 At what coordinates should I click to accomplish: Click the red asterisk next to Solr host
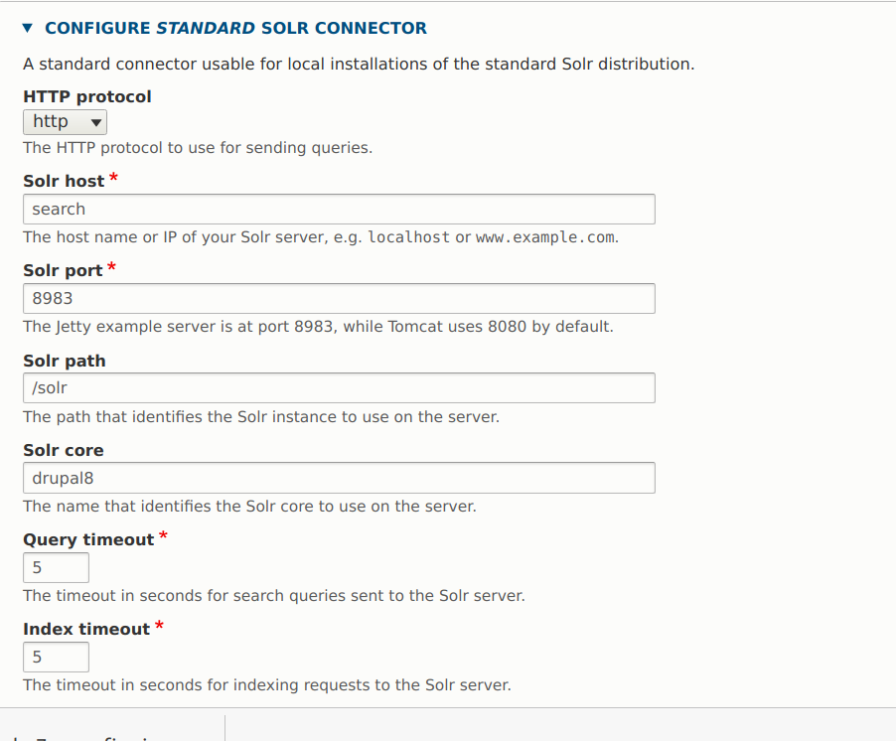tap(112, 179)
